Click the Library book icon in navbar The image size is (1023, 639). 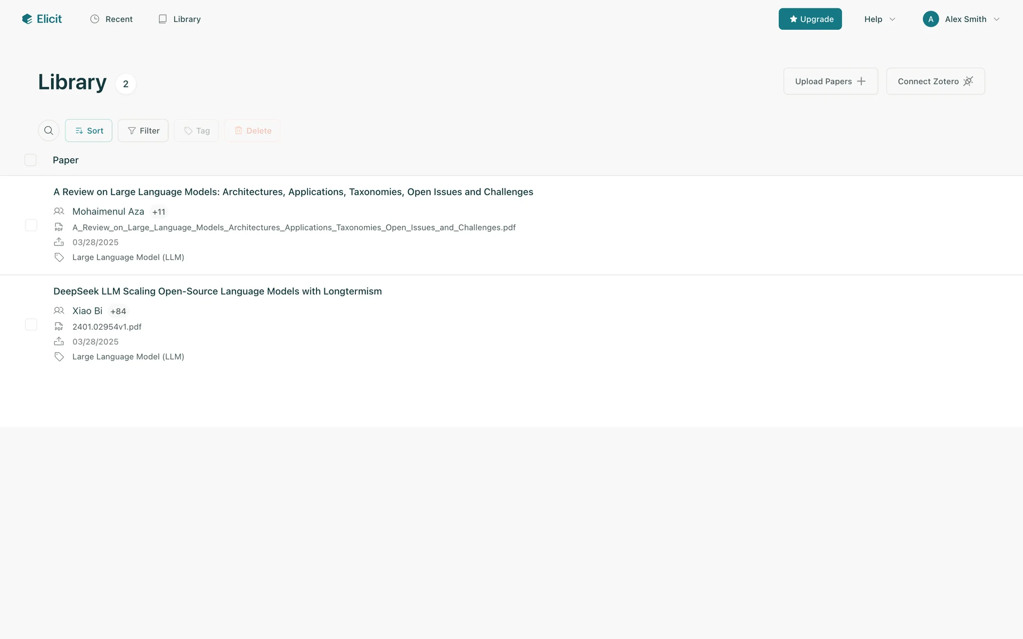[163, 19]
